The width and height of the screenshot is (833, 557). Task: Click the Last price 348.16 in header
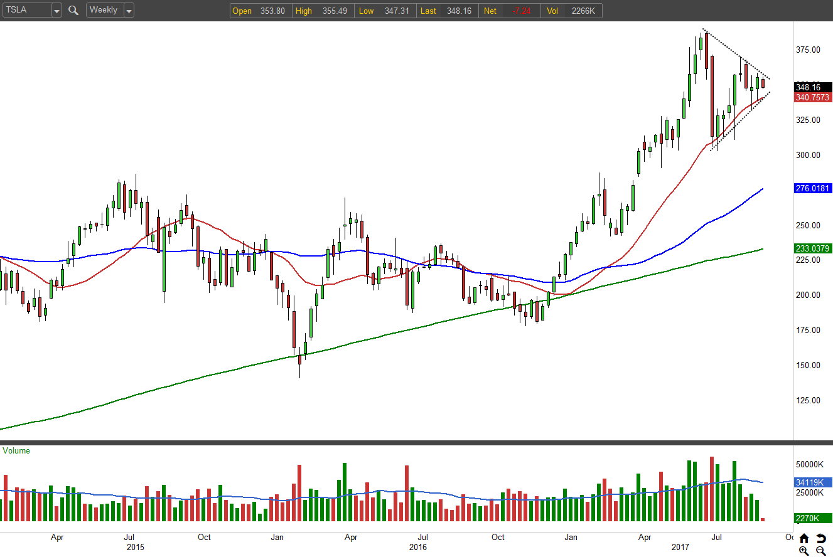[458, 11]
